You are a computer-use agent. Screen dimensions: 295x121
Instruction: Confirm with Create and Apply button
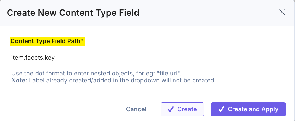[248, 109]
